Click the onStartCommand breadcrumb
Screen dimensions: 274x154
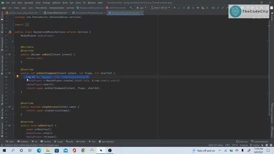(x=116, y=8)
